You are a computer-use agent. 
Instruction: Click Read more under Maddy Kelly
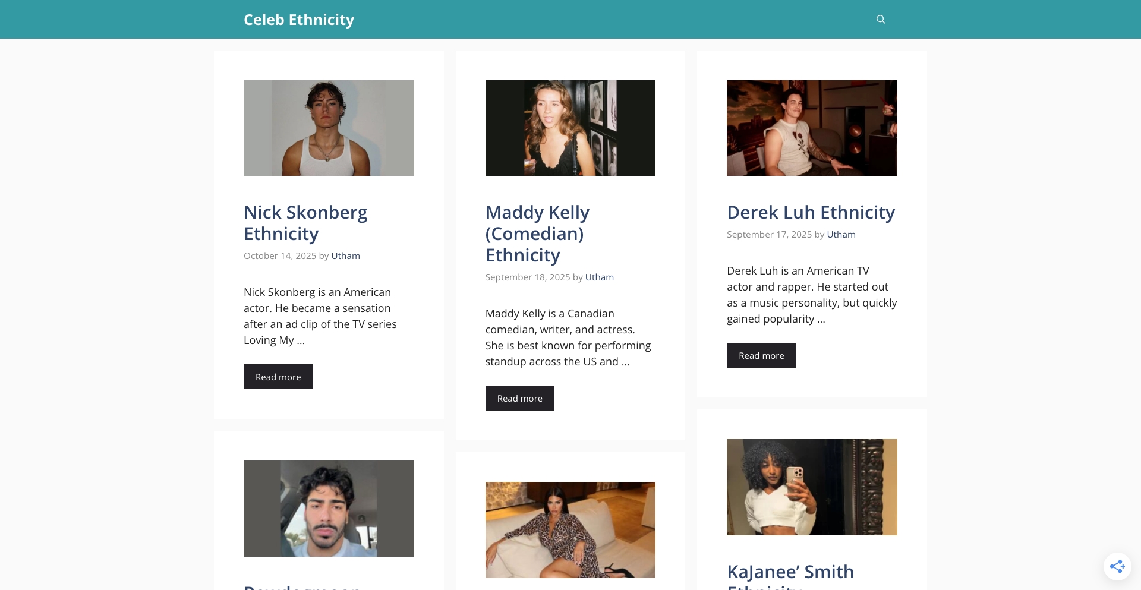(519, 398)
